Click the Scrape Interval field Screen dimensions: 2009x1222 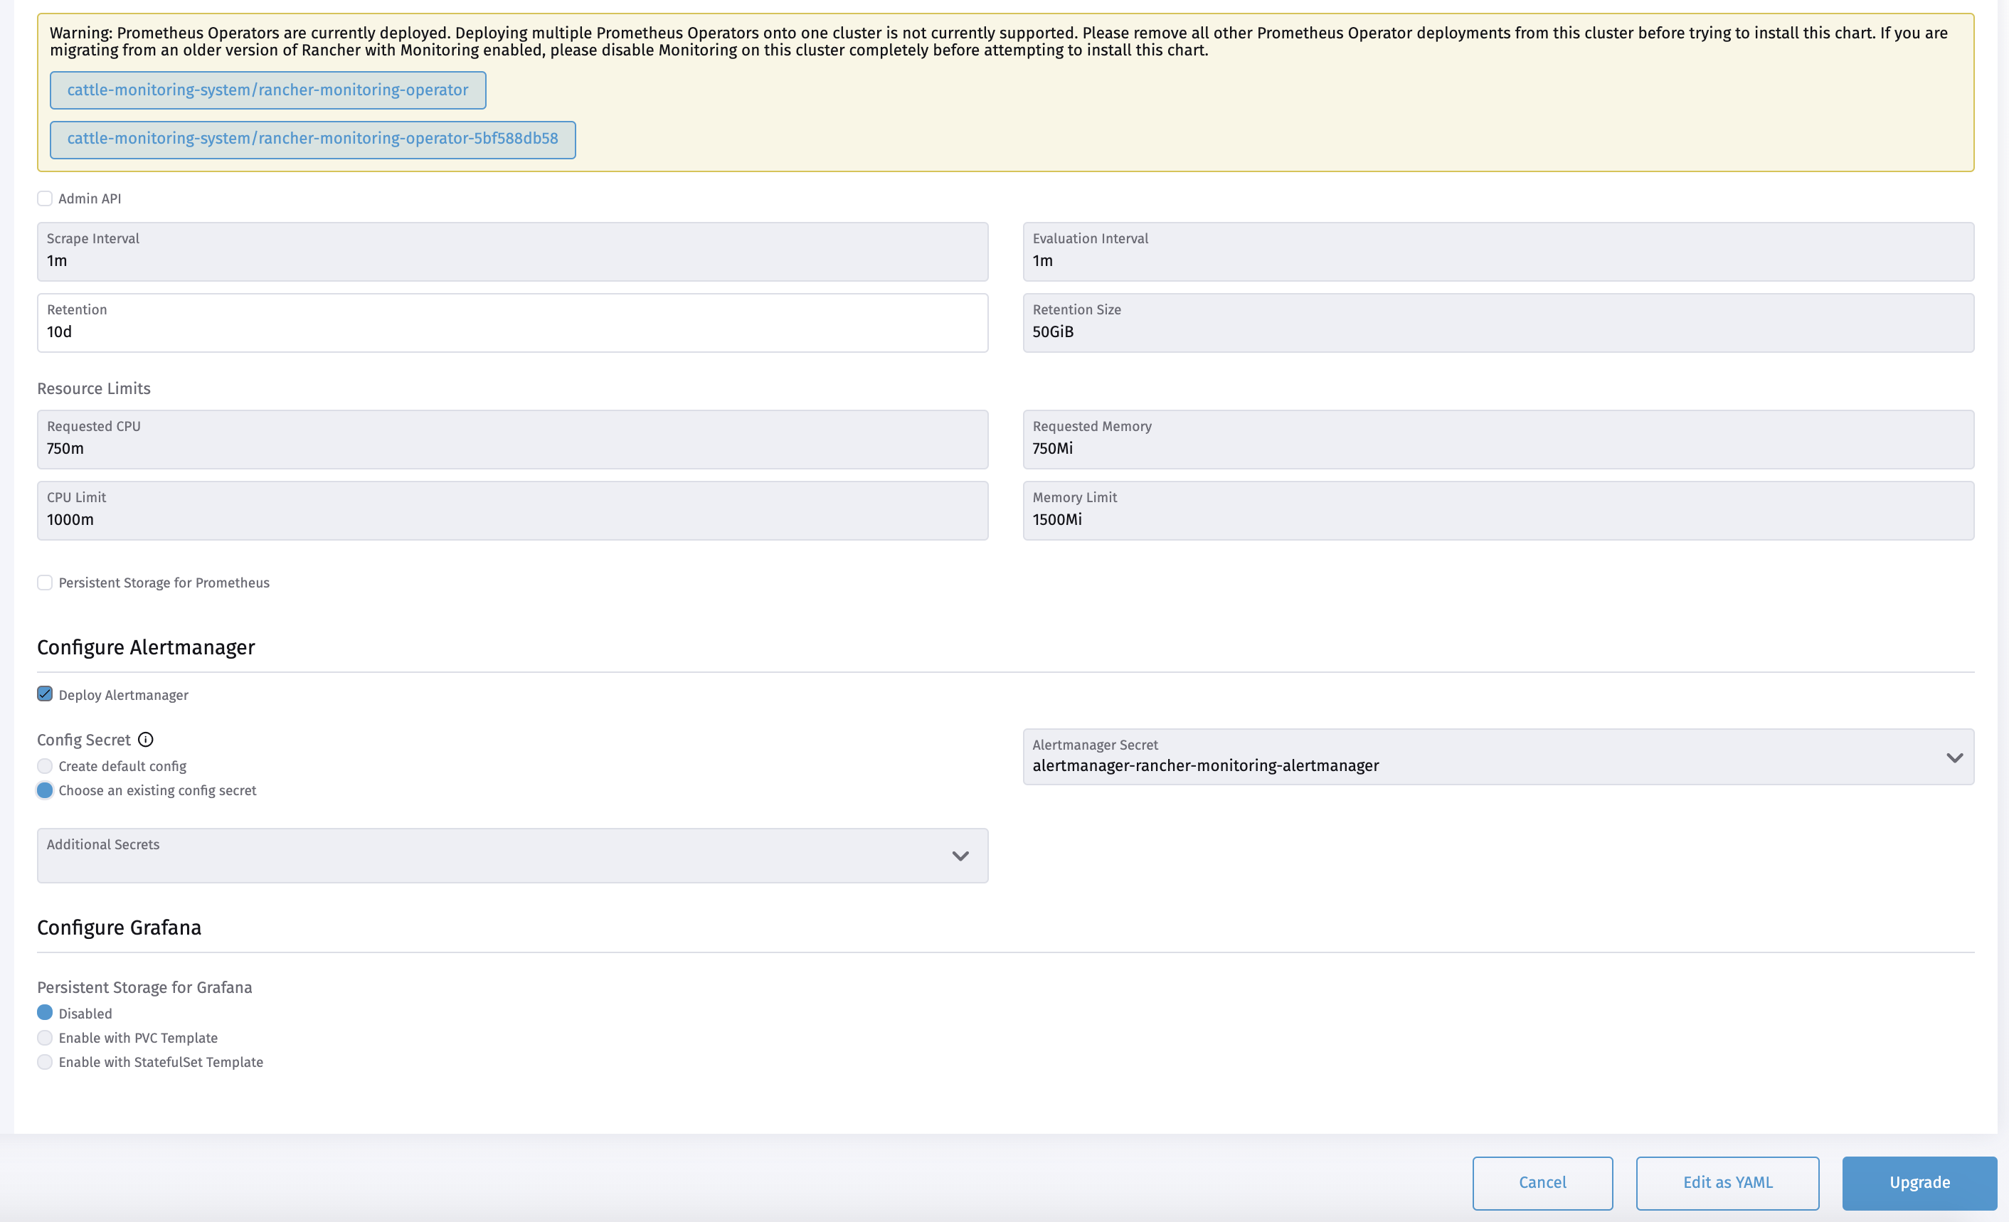512,252
